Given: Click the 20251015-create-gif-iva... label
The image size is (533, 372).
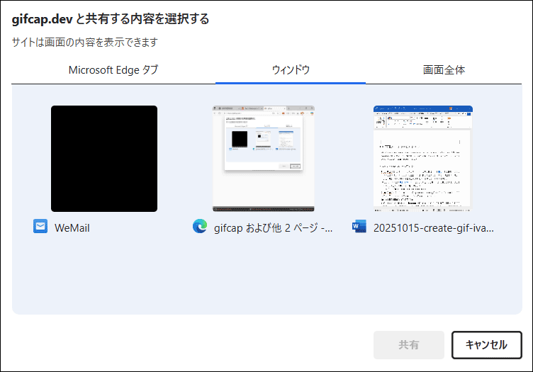Looking at the screenshot, I should pyautogui.click(x=433, y=228).
